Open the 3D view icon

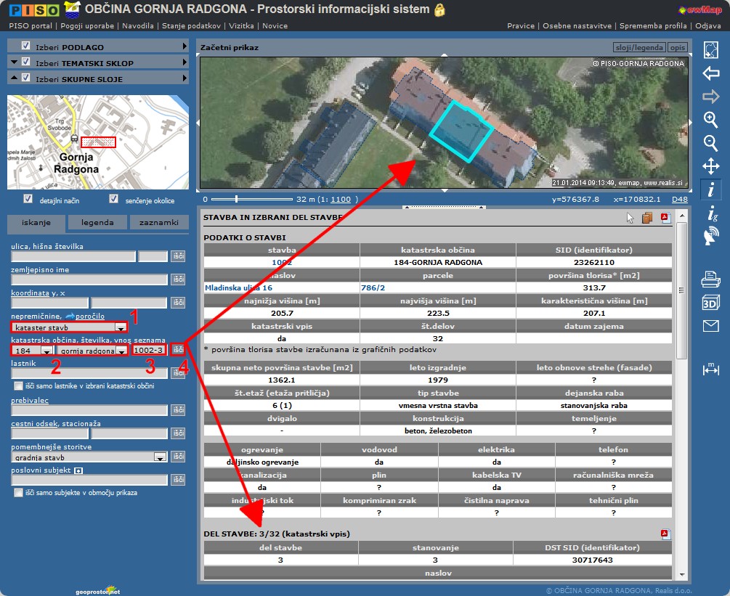[x=711, y=303]
